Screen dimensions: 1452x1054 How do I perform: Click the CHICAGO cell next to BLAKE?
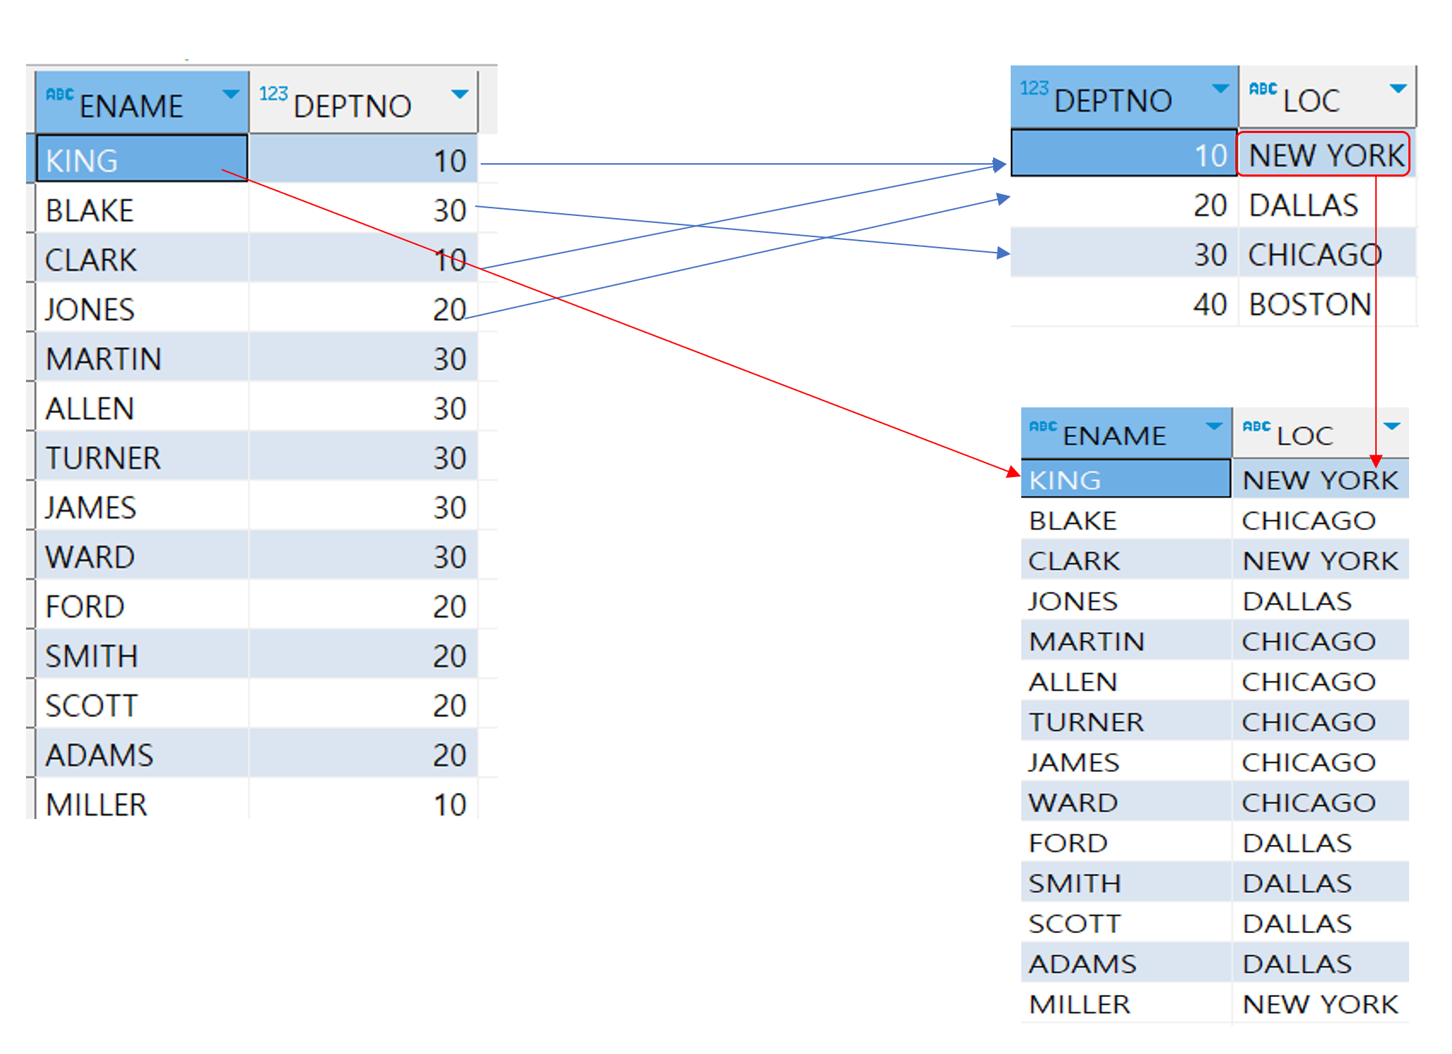(x=1308, y=521)
